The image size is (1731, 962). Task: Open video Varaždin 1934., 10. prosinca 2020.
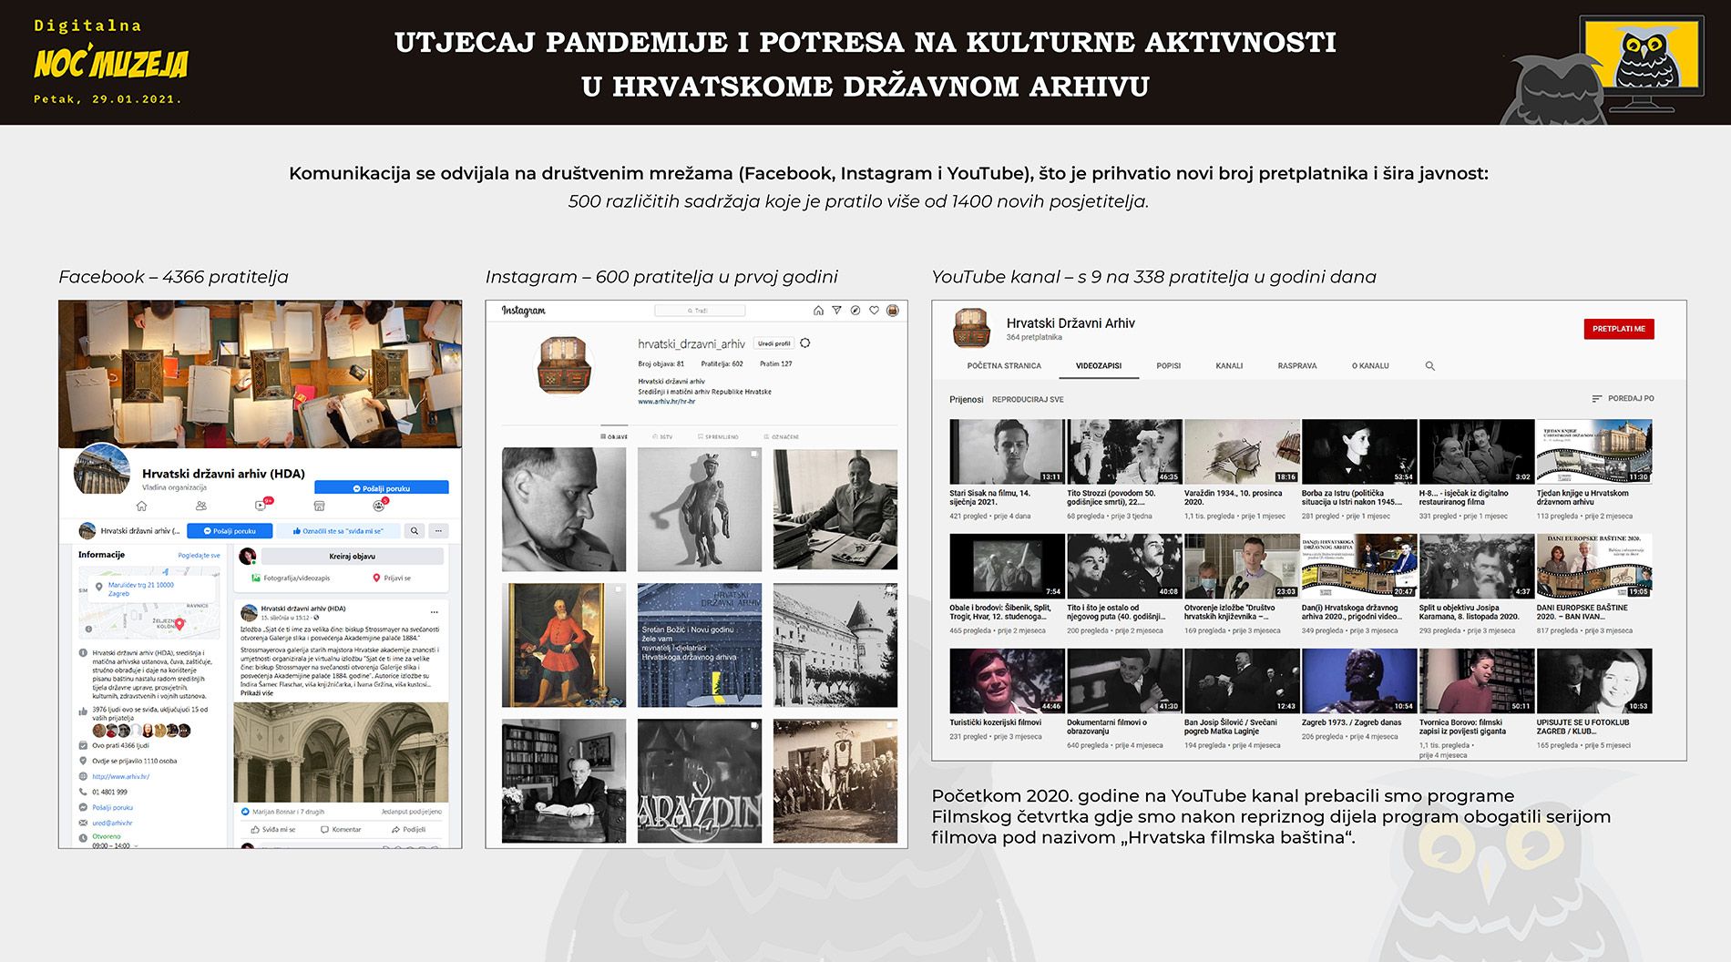point(1242,451)
